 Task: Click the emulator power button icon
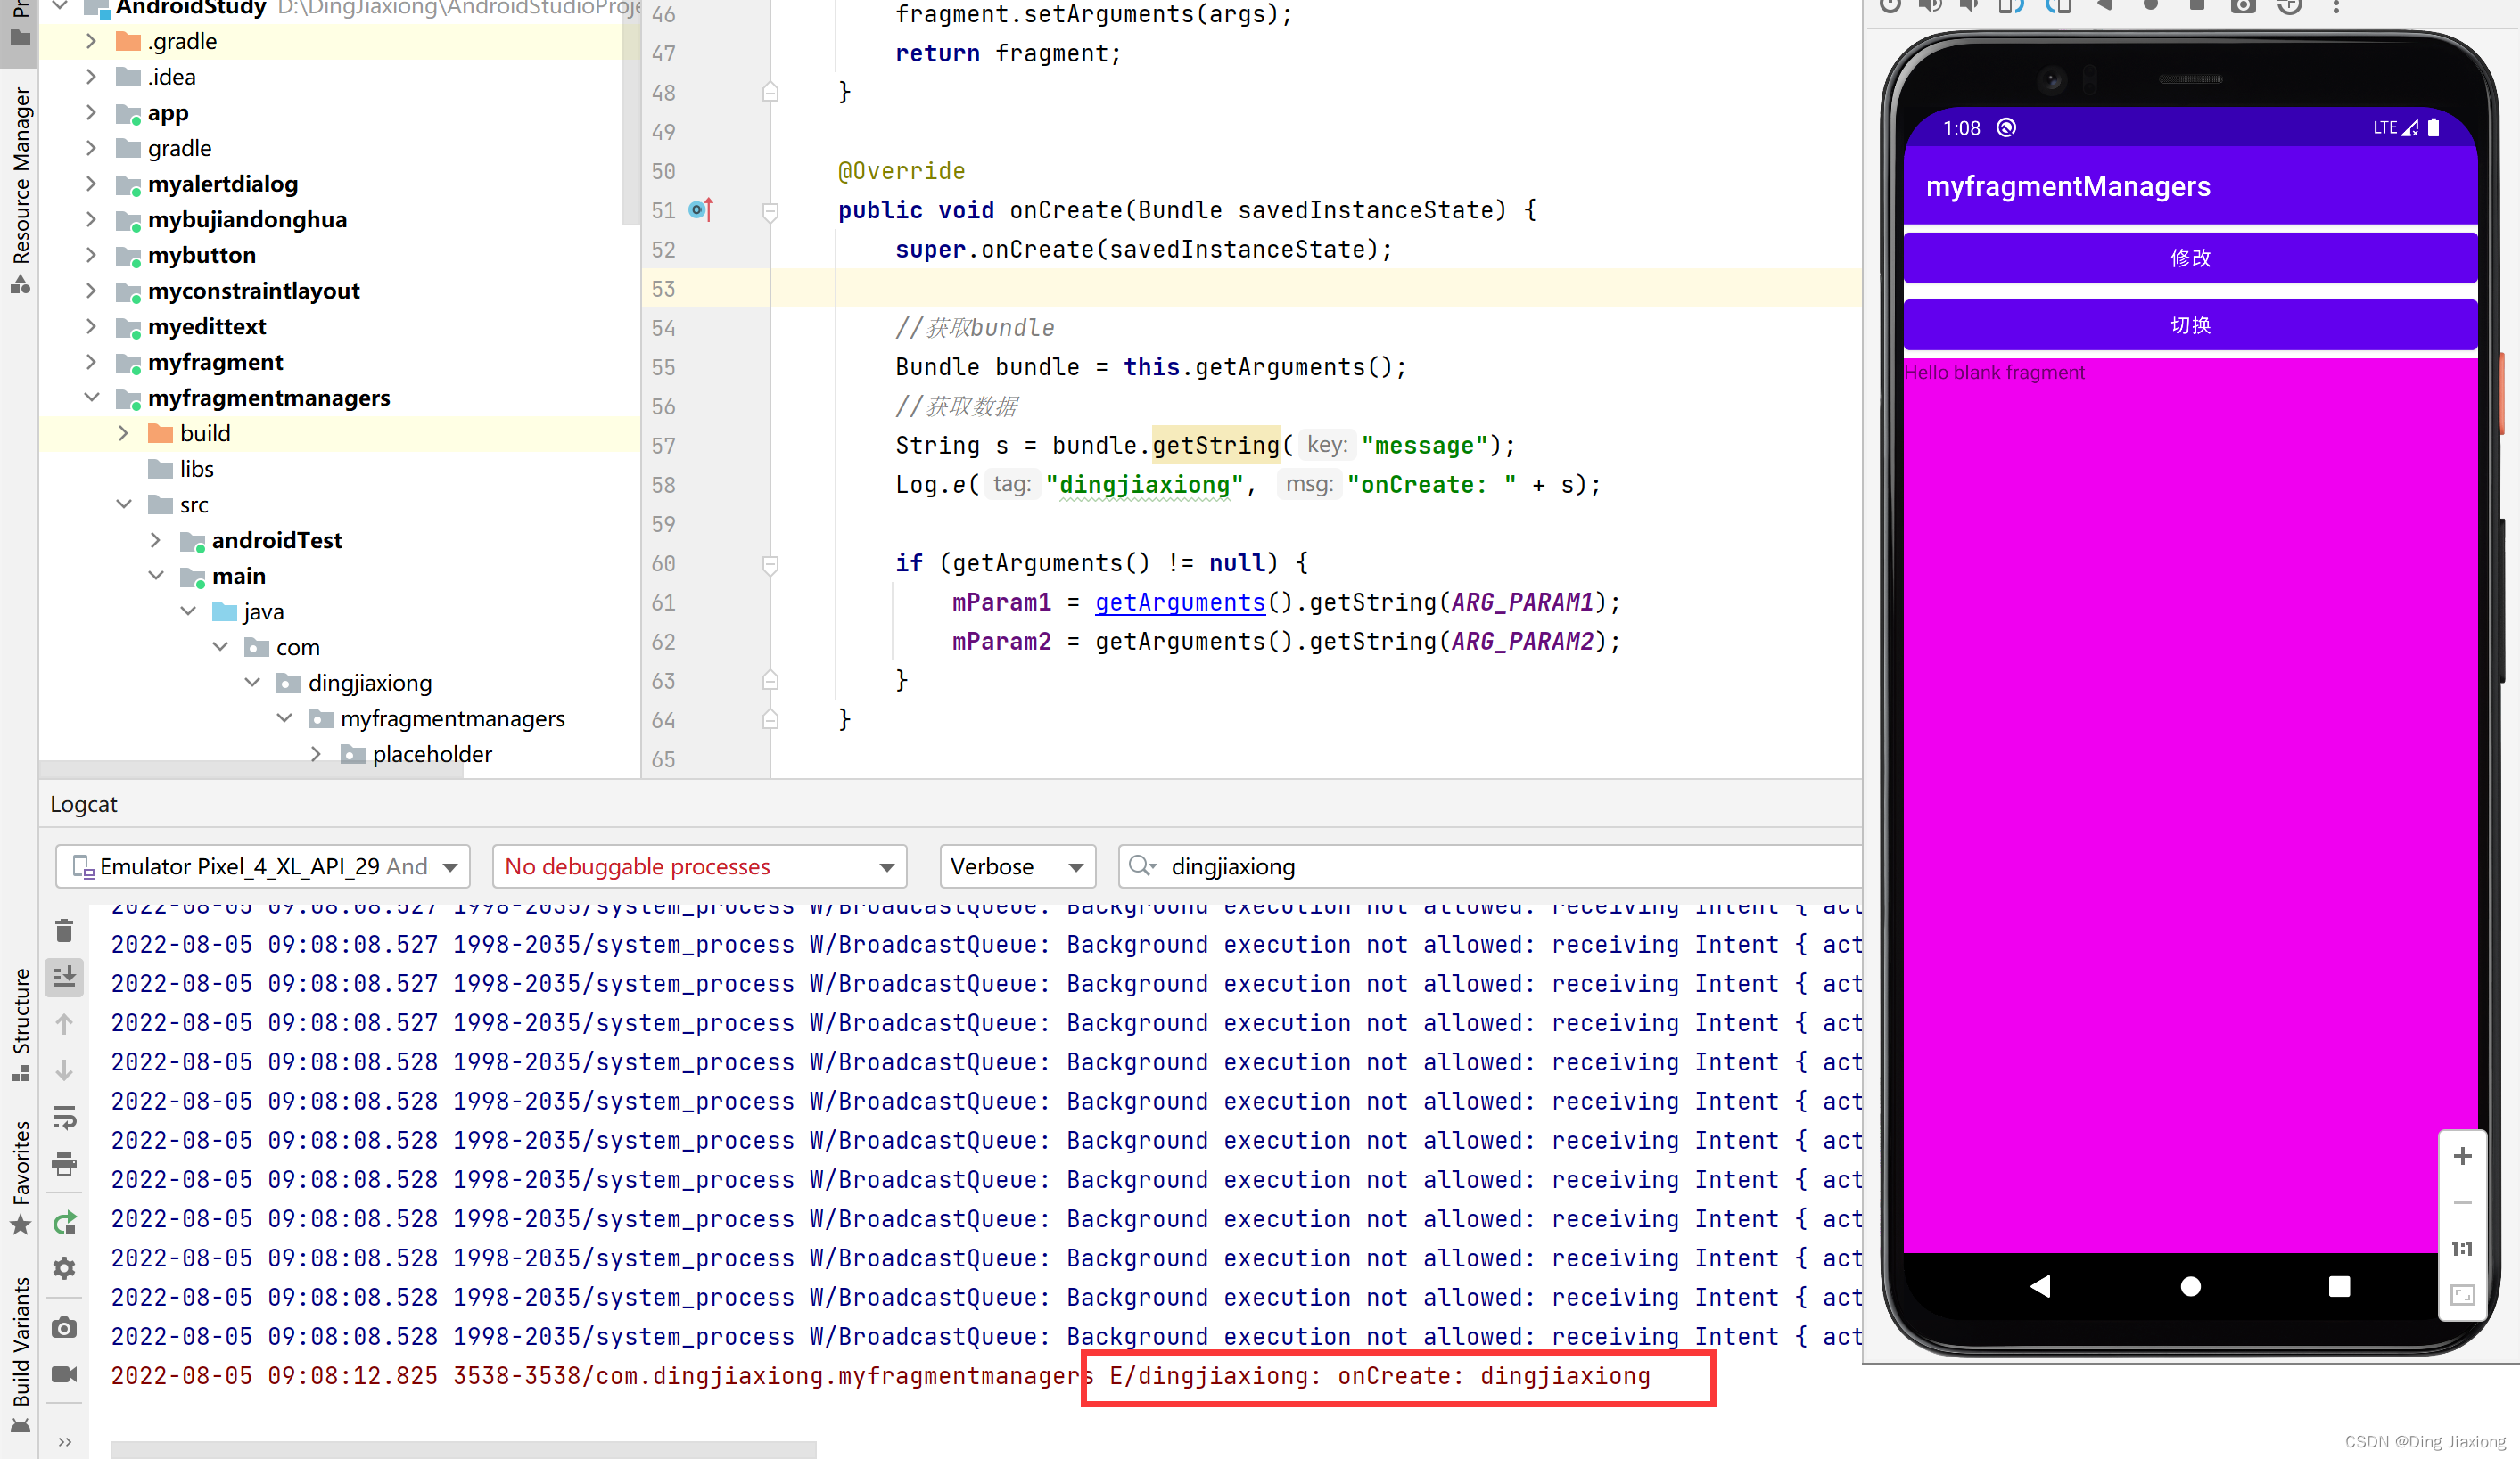pyautogui.click(x=1889, y=5)
